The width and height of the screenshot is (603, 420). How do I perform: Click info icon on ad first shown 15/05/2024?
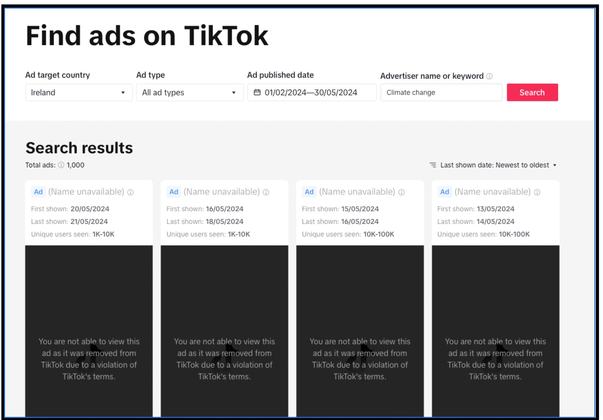401,192
